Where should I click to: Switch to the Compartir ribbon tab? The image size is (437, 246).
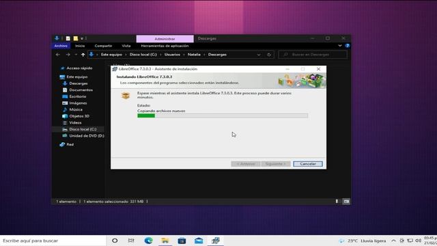pyautogui.click(x=103, y=46)
